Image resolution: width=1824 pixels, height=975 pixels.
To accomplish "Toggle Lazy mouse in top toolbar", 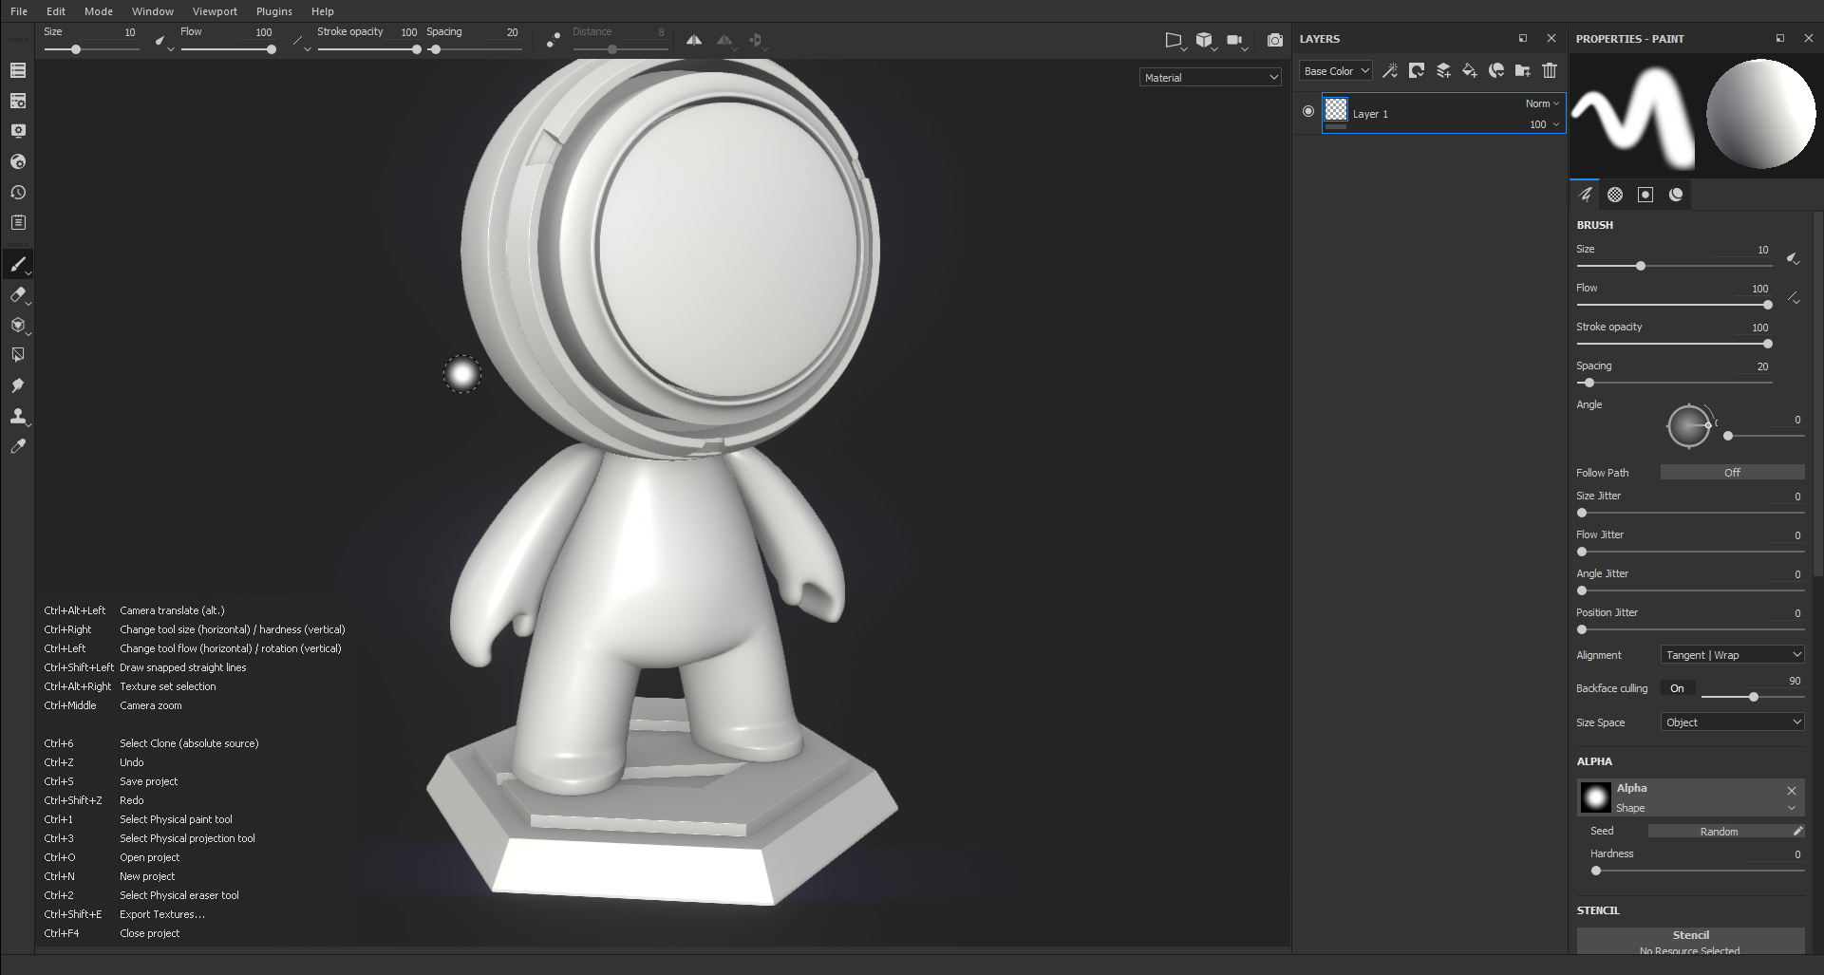I will (x=554, y=40).
